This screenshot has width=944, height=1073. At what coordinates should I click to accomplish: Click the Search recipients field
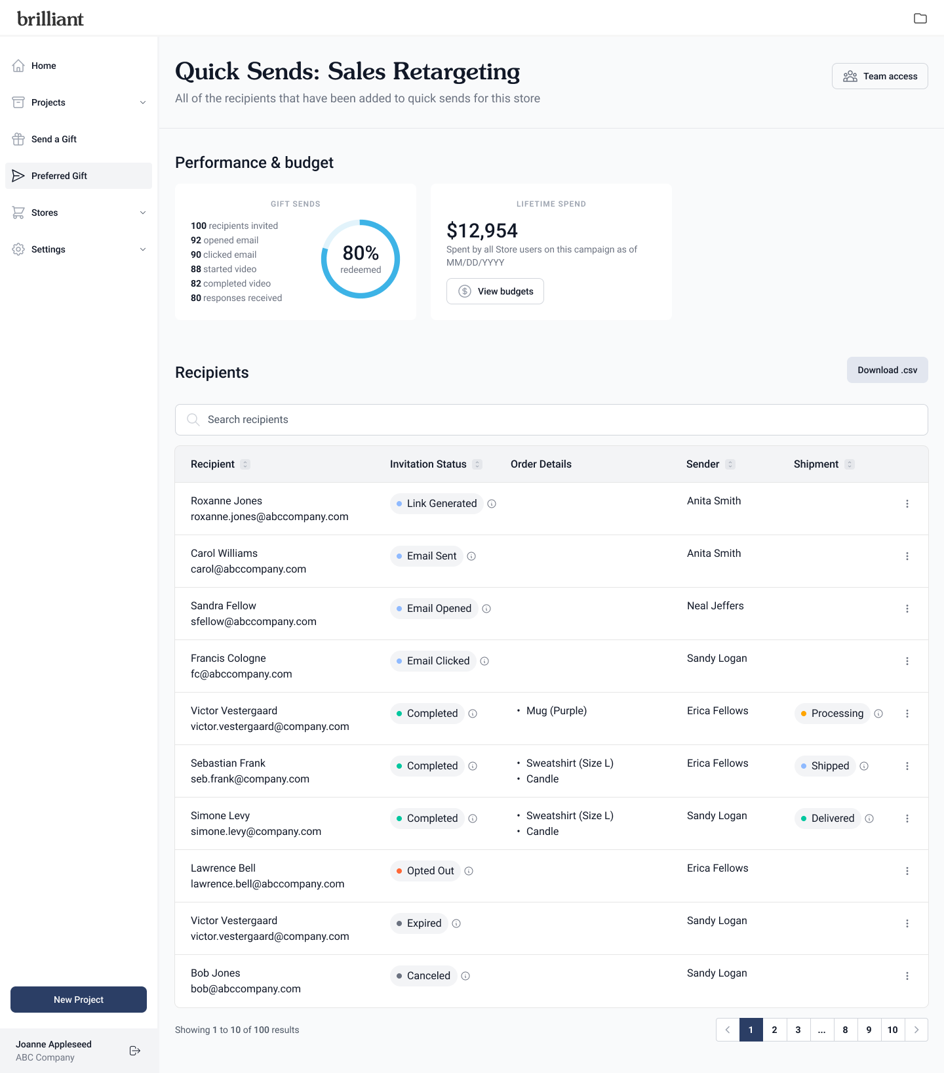[x=551, y=420]
